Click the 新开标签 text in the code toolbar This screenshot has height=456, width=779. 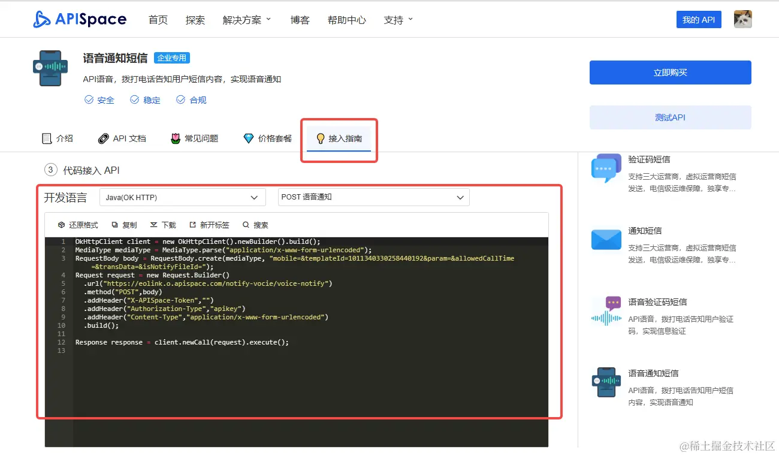pos(215,225)
